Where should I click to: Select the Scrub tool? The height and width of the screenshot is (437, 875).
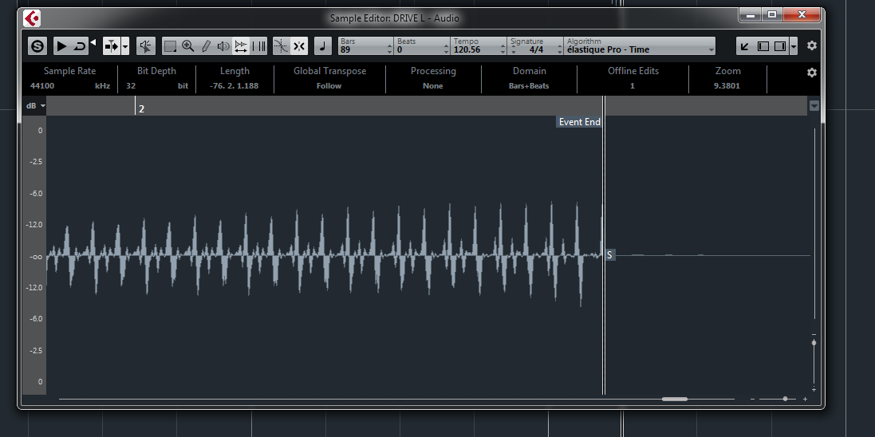241,45
